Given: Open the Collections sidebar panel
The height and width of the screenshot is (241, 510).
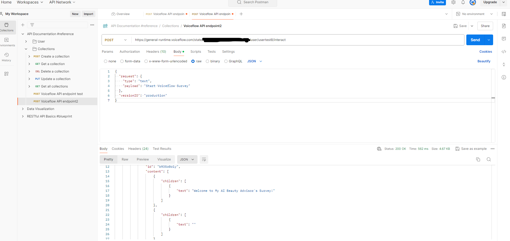Looking at the screenshot, I should tap(7, 27).
